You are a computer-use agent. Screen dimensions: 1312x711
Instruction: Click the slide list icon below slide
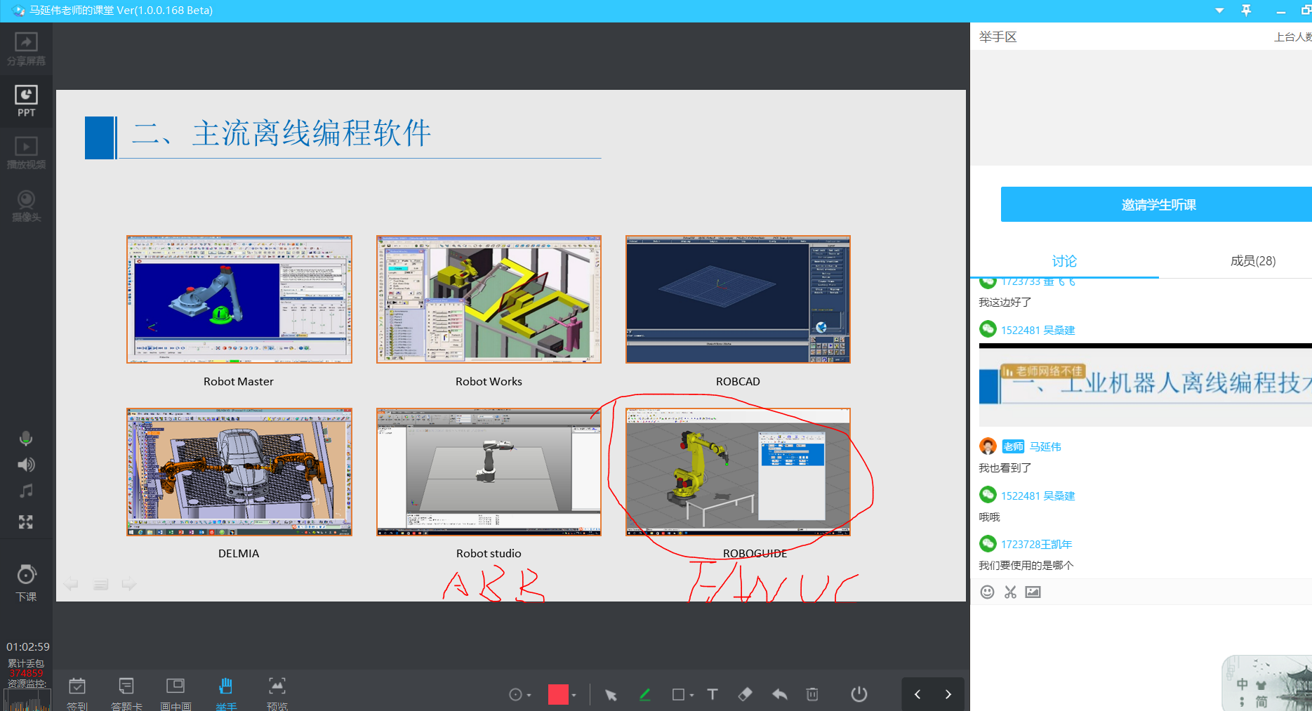(100, 584)
